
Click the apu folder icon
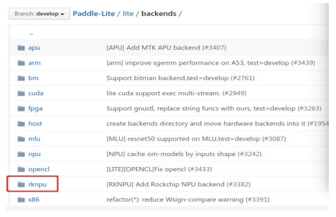[21, 48]
